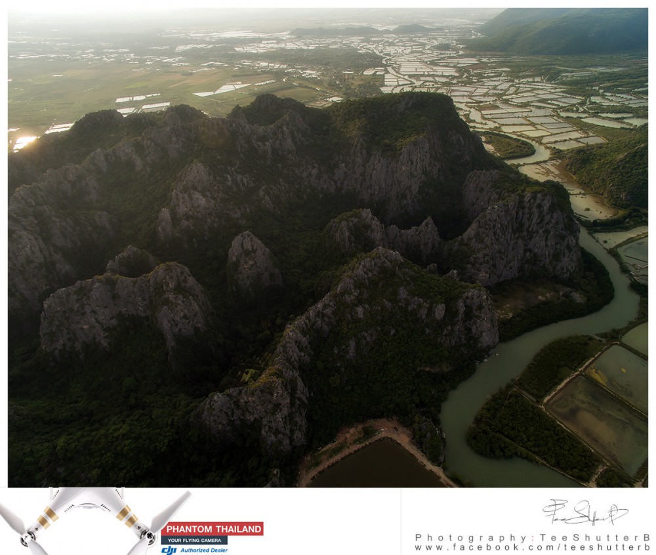656x555 pixels.
Task: Click the red PHANTOM THAILAND banner
Action: pyautogui.click(x=213, y=529)
